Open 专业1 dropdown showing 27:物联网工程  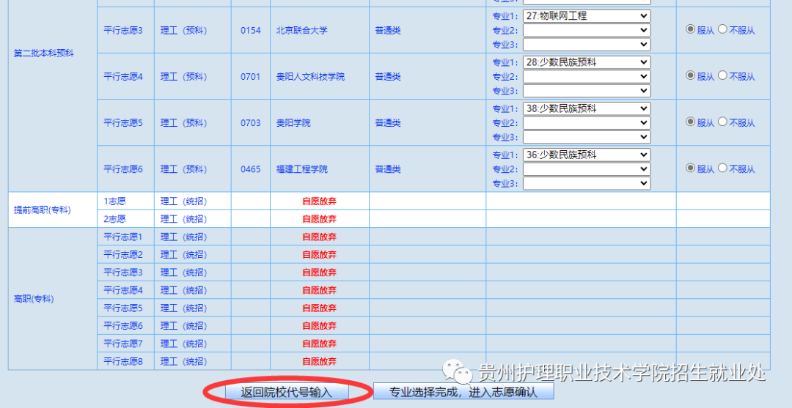tap(586, 16)
